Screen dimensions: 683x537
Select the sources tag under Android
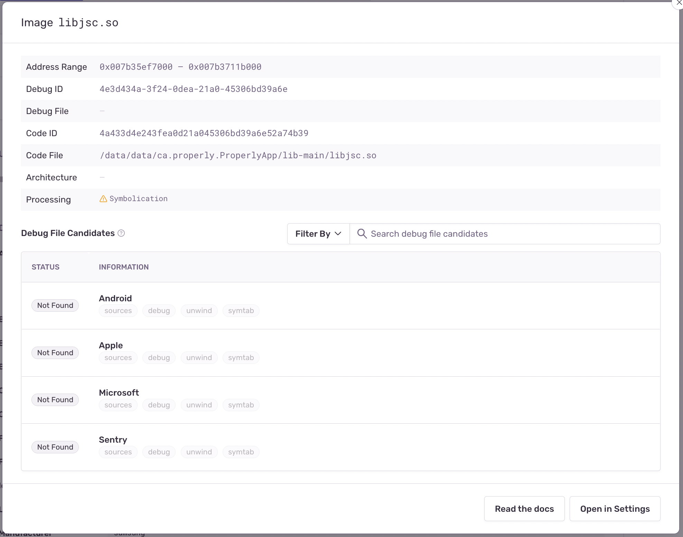click(118, 310)
